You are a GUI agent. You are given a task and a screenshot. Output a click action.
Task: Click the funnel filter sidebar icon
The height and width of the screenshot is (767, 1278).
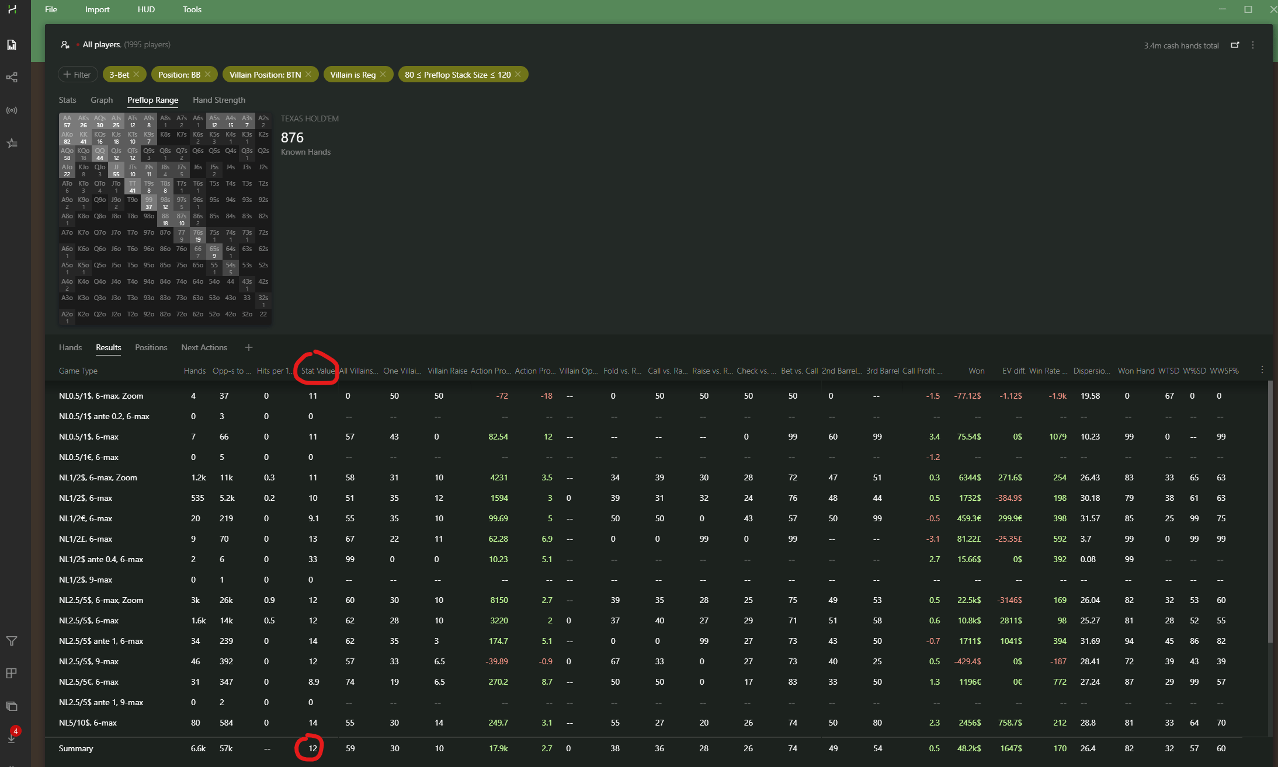click(12, 641)
